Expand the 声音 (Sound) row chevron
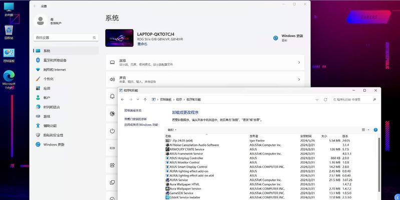400x200 pixels. (x=299, y=79)
